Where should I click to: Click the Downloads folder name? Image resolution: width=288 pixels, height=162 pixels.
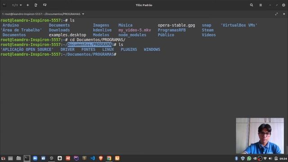pos(59,30)
